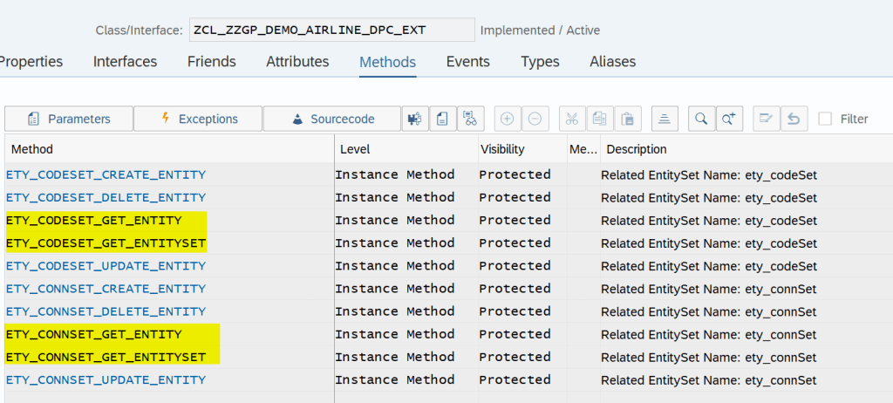Click the magnifier find icon

(x=700, y=119)
